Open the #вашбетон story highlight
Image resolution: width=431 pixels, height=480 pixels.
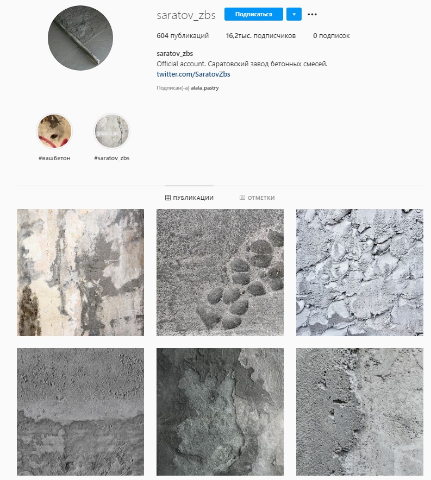pyautogui.click(x=54, y=131)
